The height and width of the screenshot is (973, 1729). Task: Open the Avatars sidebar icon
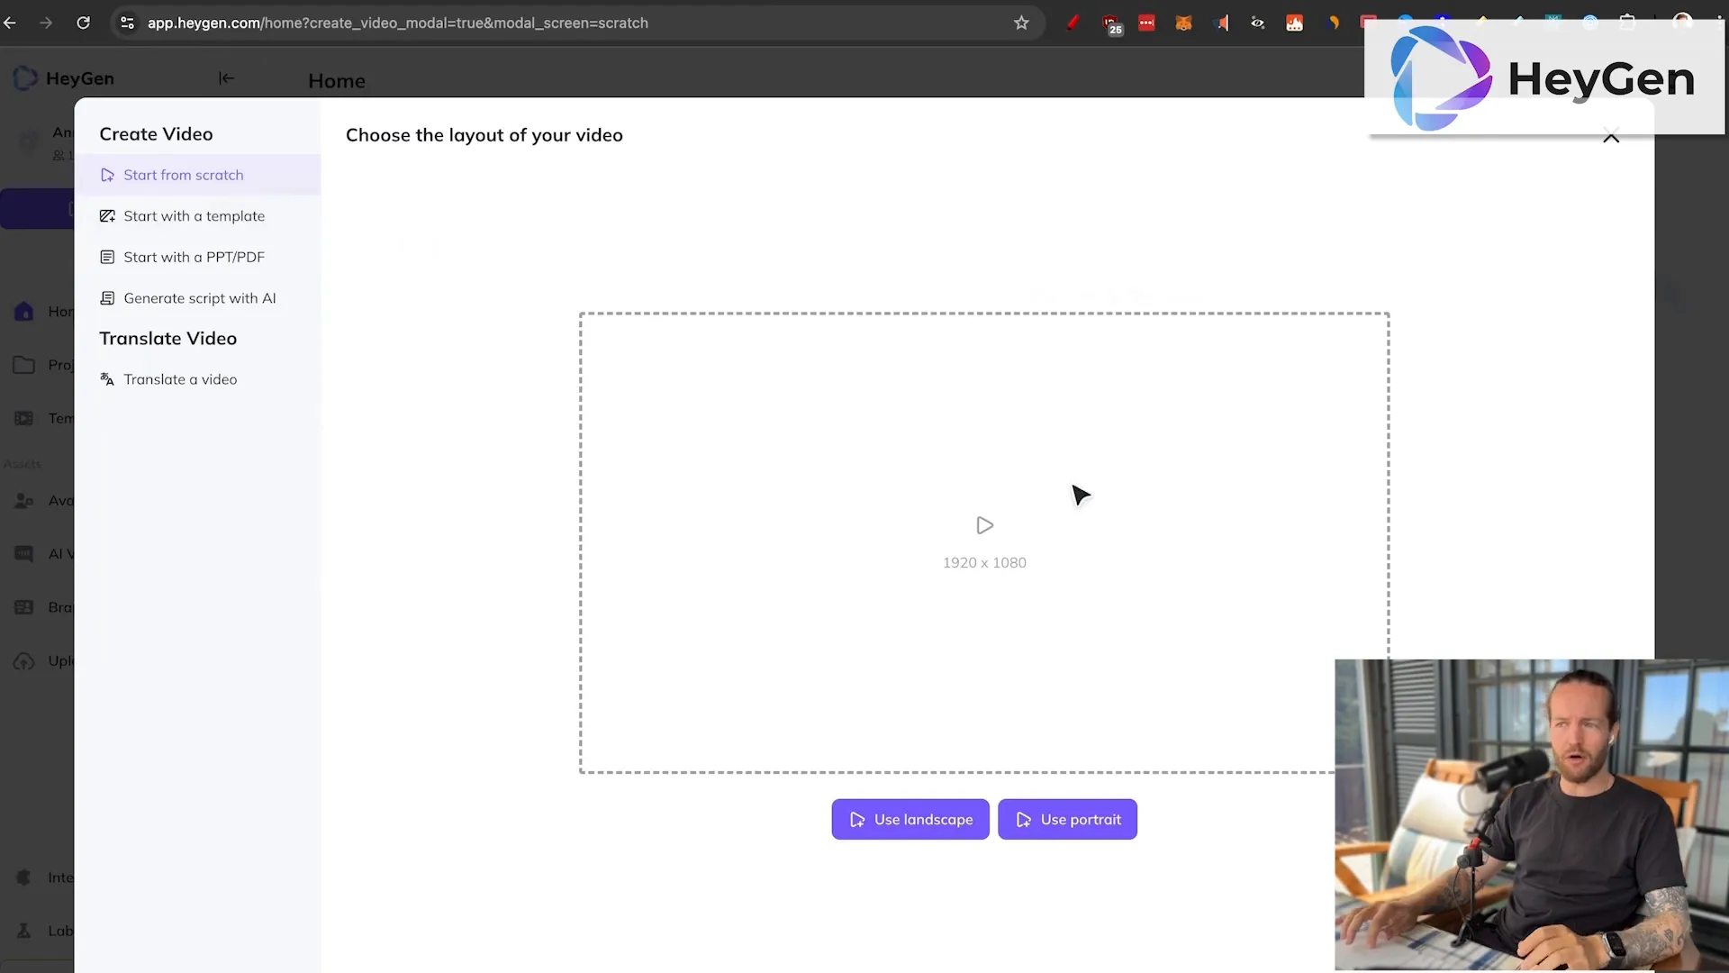click(x=24, y=500)
